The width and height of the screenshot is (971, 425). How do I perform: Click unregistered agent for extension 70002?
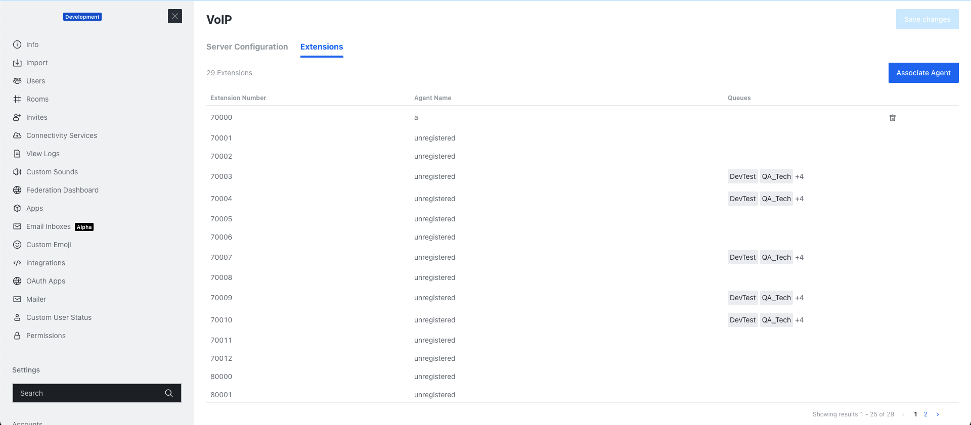tap(434, 156)
